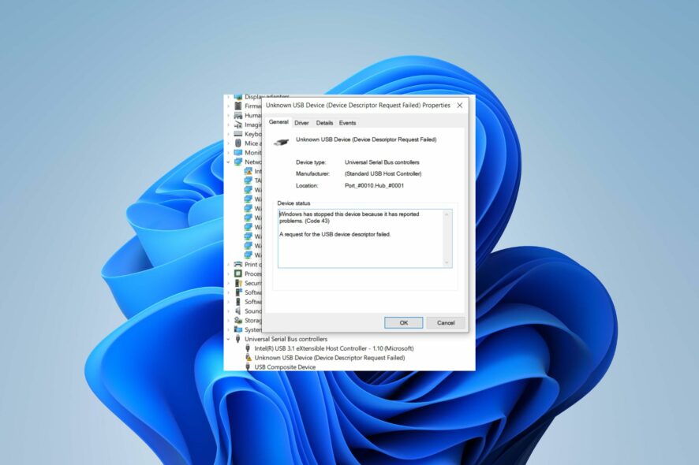Click the Sound controllers category icon

point(238,311)
